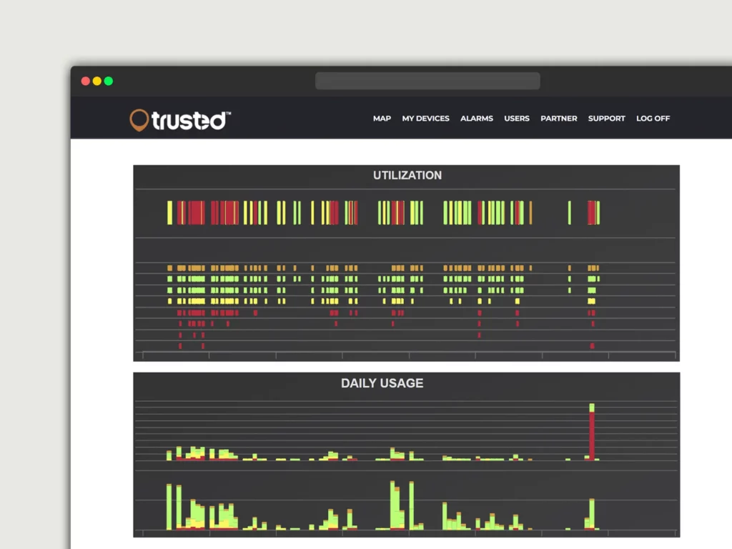Maximize window with the green button
The width and height of the screenshot is (732, 549).
109,81
